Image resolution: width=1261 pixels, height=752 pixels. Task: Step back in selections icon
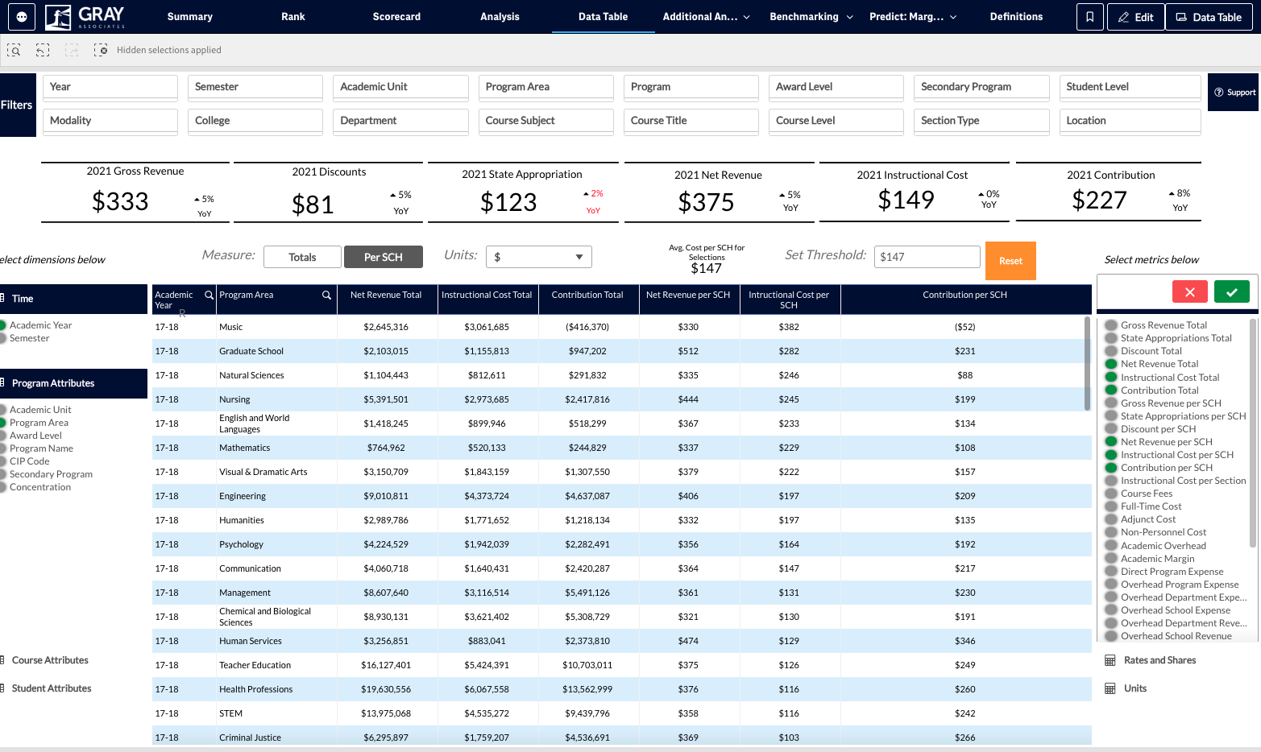[x=43, y=50]
